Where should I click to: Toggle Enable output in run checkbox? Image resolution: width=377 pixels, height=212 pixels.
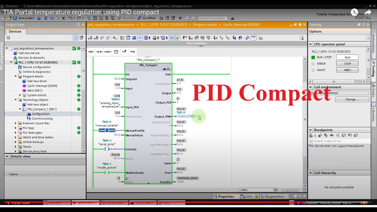point(311,141)
